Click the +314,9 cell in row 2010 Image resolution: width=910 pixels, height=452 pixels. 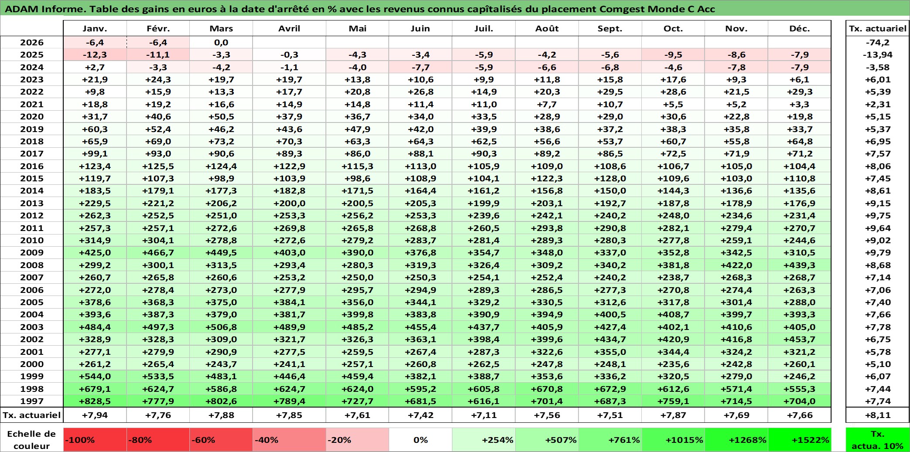(x=95, y=240)
